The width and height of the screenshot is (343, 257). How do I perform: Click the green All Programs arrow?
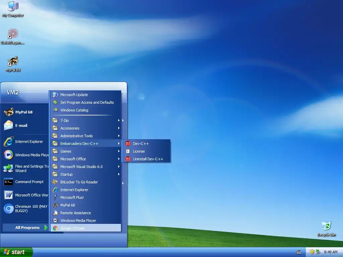46,228
